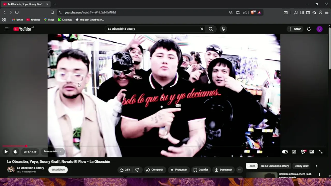Open the bookmarks apps grid icon

(4, 20)
